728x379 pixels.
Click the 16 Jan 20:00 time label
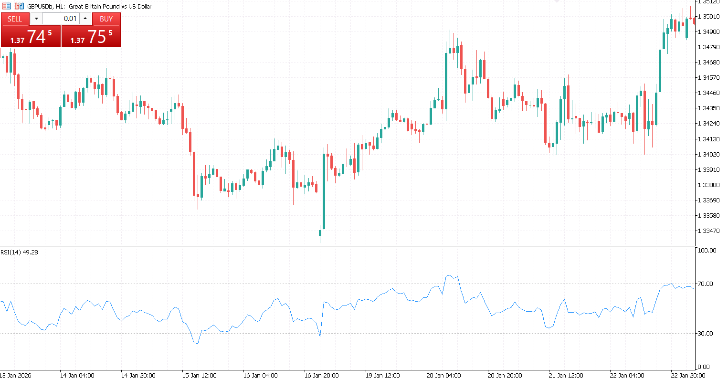(321, 375)
